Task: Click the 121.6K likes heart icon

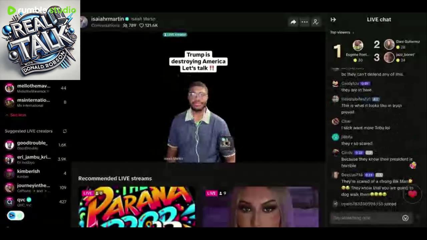Action: coord(141,25)
